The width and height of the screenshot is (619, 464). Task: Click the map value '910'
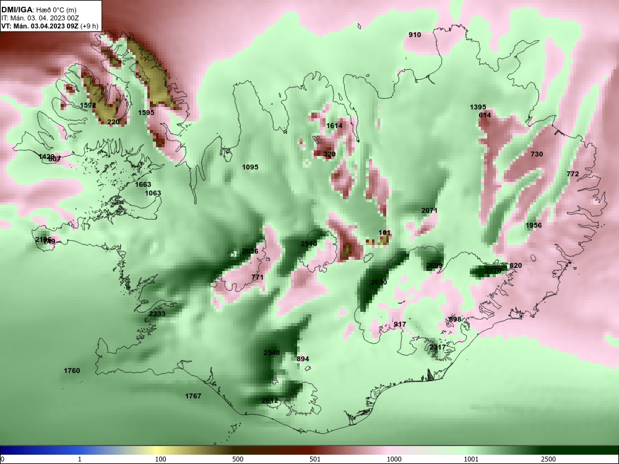click(415, 35)
